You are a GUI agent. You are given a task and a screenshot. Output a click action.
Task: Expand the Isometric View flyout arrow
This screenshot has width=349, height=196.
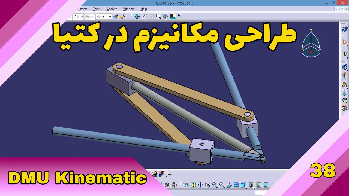247,188
